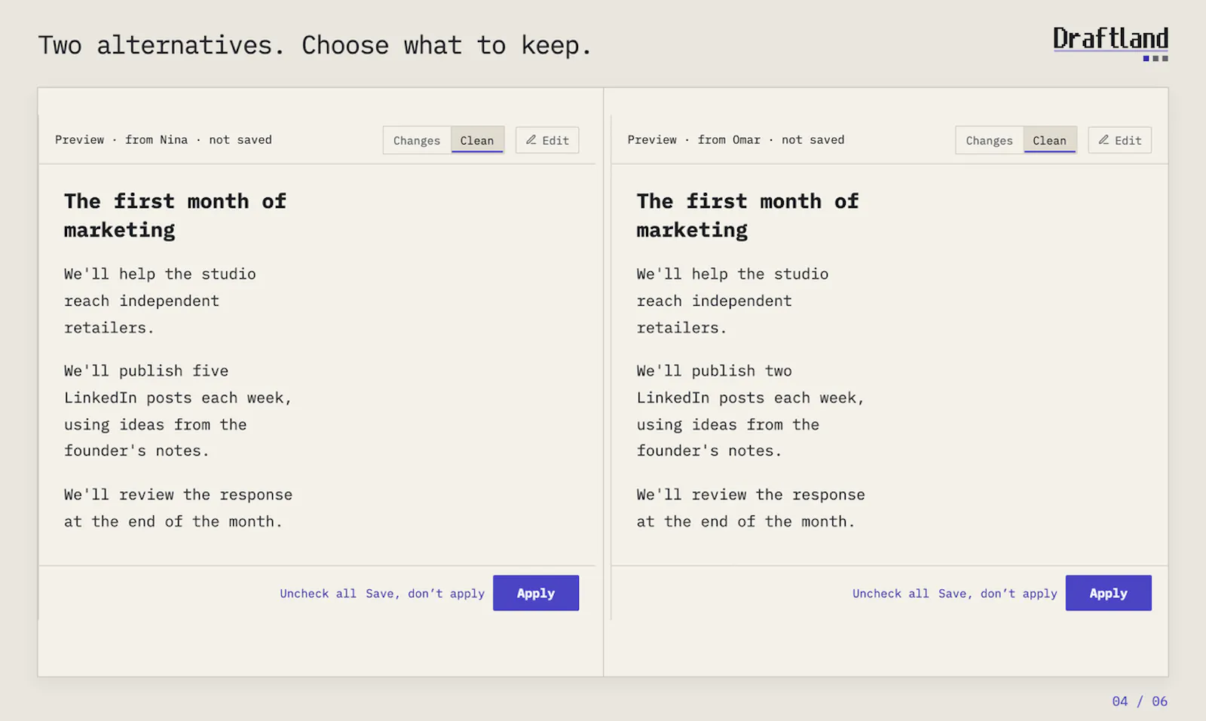Click the Draftland logo
This screenshot has width=1206, height=721.
[x=1110, y=43]
